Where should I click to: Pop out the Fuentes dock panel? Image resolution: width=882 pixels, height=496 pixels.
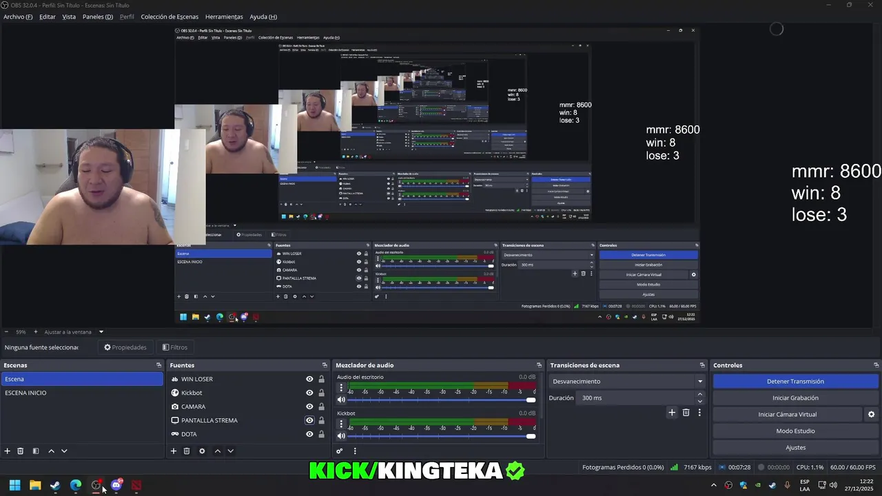click(325, 365)
